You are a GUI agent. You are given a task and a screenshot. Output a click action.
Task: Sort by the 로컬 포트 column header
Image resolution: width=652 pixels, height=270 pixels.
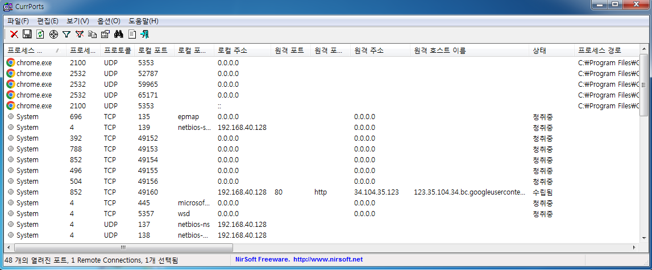tap(154, 50)
